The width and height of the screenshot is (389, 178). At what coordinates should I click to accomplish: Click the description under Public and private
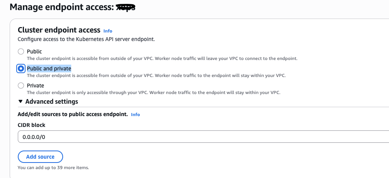(156, 75)
